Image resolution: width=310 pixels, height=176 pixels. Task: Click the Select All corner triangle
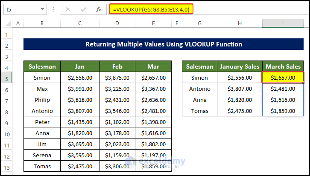[7, 23]
